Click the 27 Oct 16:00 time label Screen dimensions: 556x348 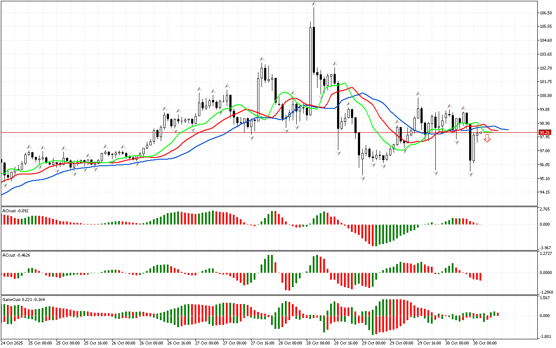263,343
